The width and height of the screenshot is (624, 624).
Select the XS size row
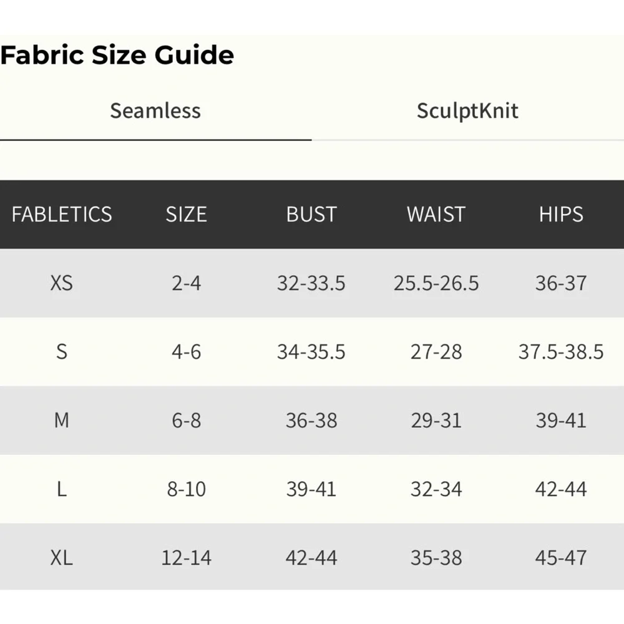click(62, 283)
